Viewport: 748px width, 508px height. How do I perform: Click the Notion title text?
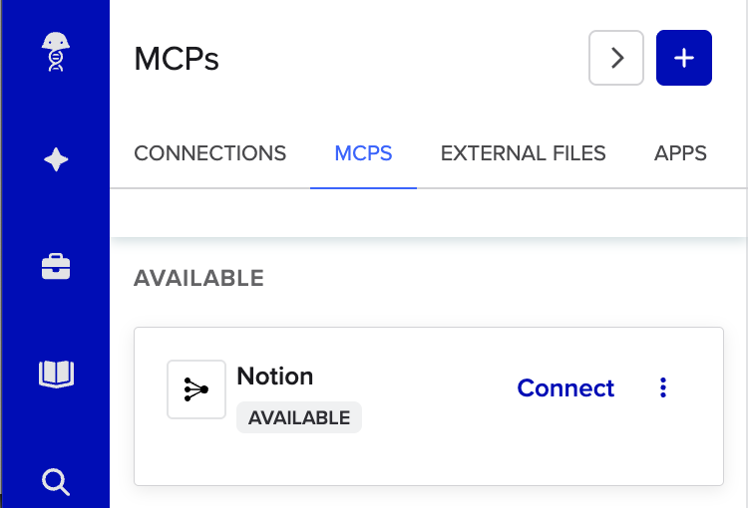275,377
